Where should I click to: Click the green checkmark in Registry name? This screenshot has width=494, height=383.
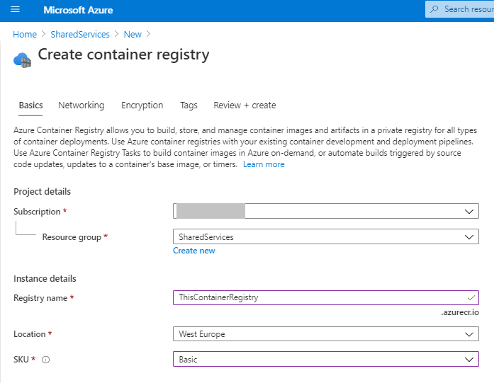coord(471,297)
